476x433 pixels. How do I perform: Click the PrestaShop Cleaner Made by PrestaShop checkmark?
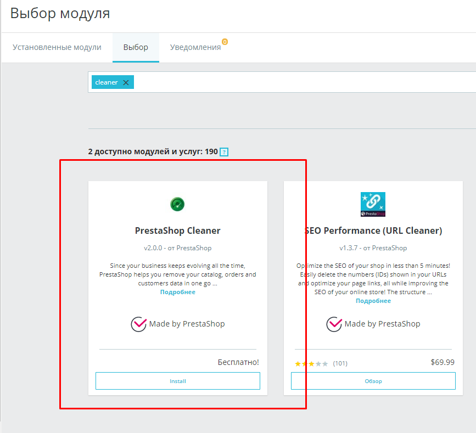(139, 324)
